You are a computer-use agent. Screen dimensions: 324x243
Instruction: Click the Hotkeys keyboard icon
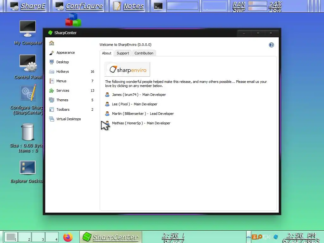pyautogui.click(x=52, y=72)
